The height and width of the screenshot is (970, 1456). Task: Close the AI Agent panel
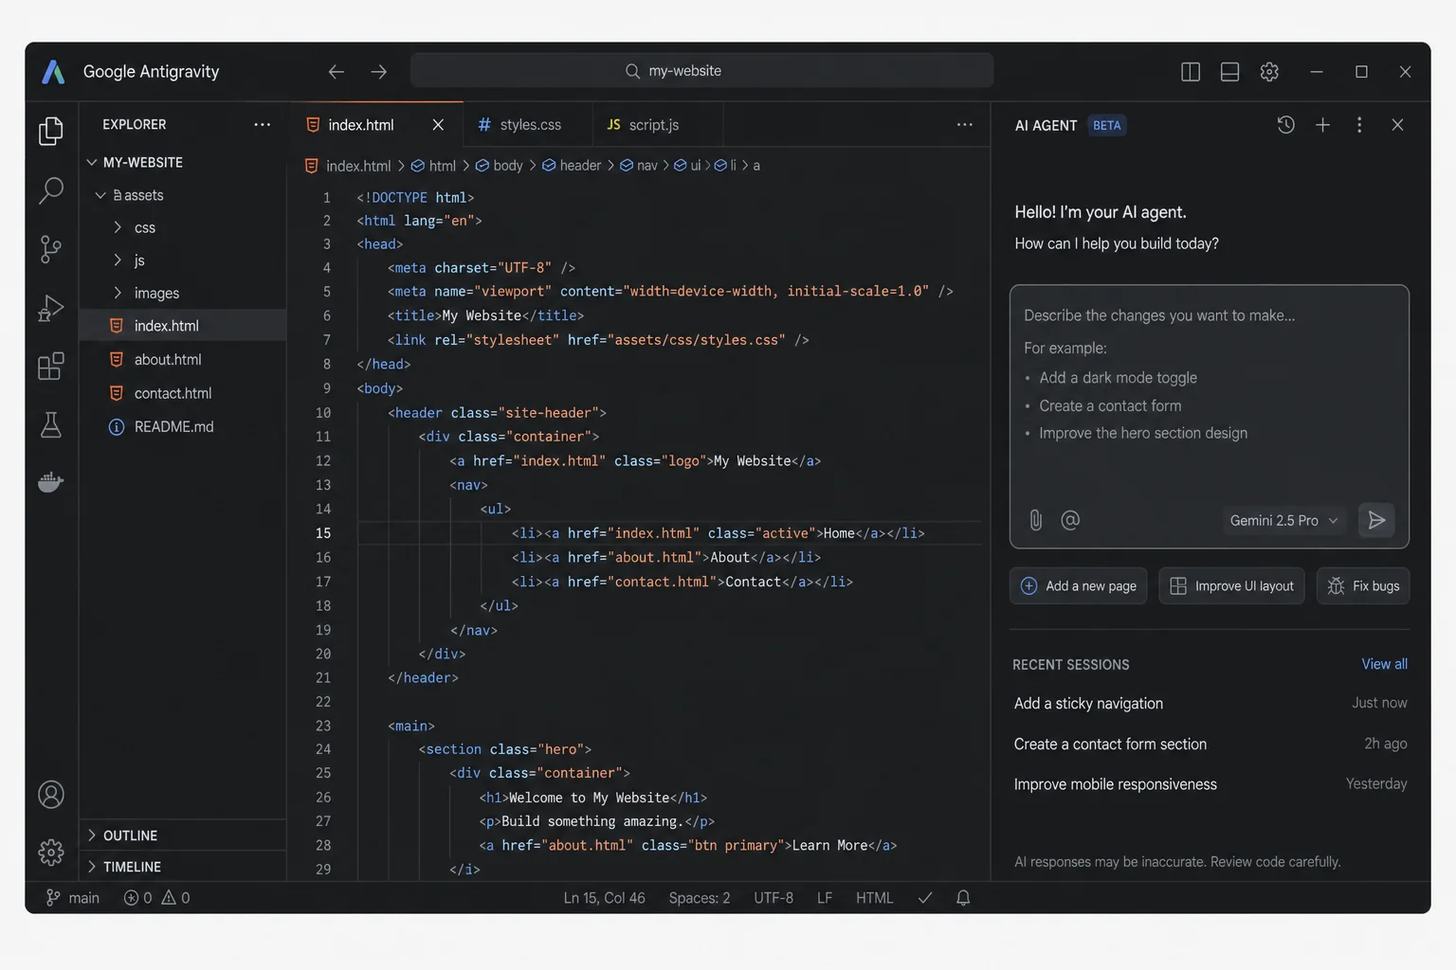coord(1397,125)
